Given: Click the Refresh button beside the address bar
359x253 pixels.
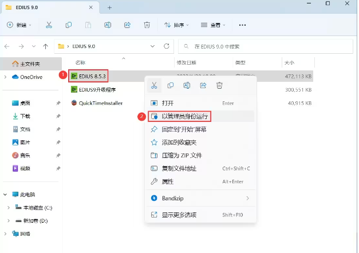Looking at the screenshot, I should [x=167, y=46].
